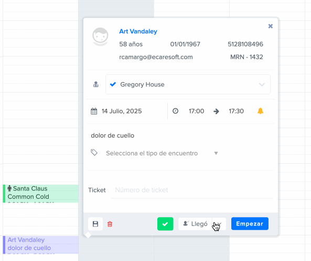Edit the start time 17:00
This screenshot has width=311, height=261.
coord(196,111)
